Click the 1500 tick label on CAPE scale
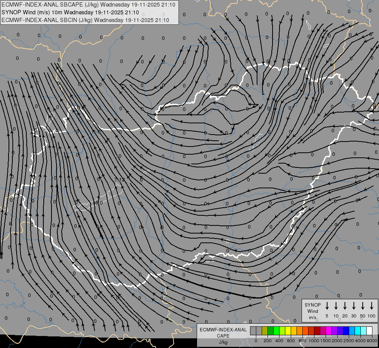The image size is (379, 348). [326, 341]
